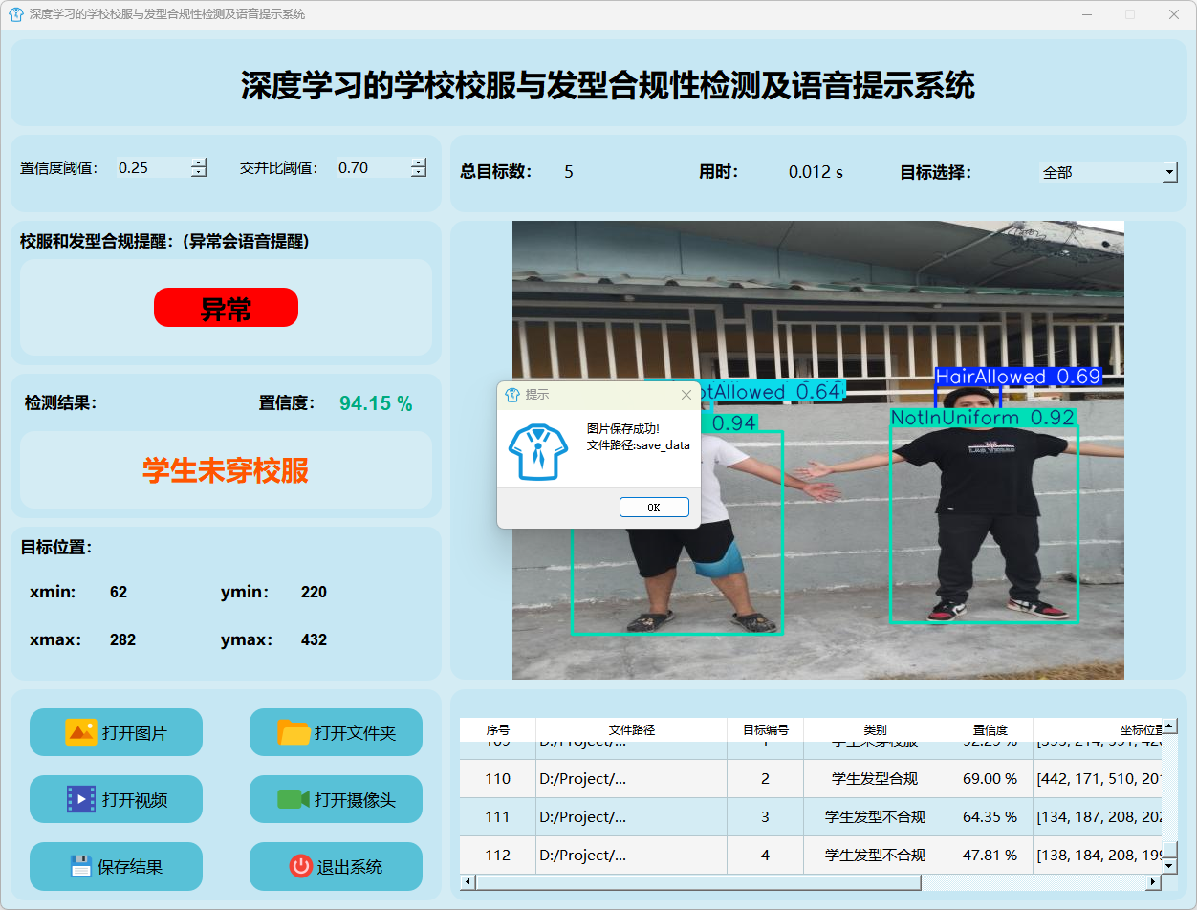This screenshot has width=1197, height=910.
Task: Confirm the save message with the OK button
Action: tap(654, 507)
